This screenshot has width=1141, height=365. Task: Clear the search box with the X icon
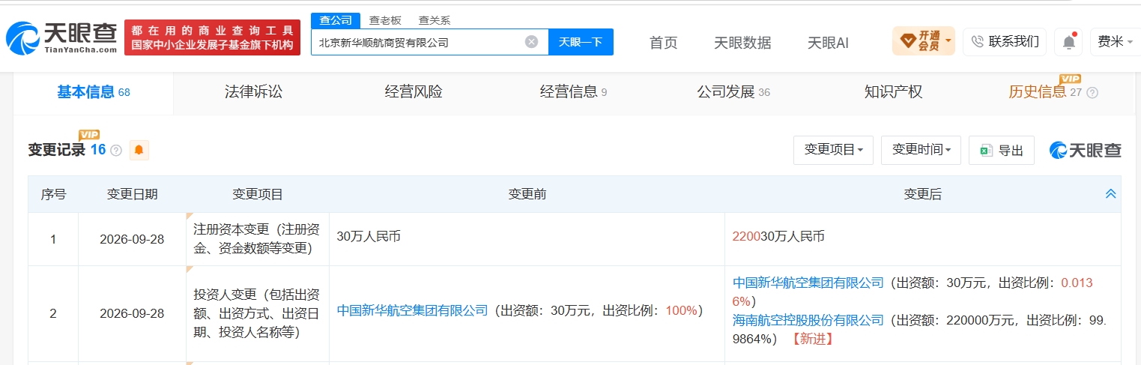531,42
